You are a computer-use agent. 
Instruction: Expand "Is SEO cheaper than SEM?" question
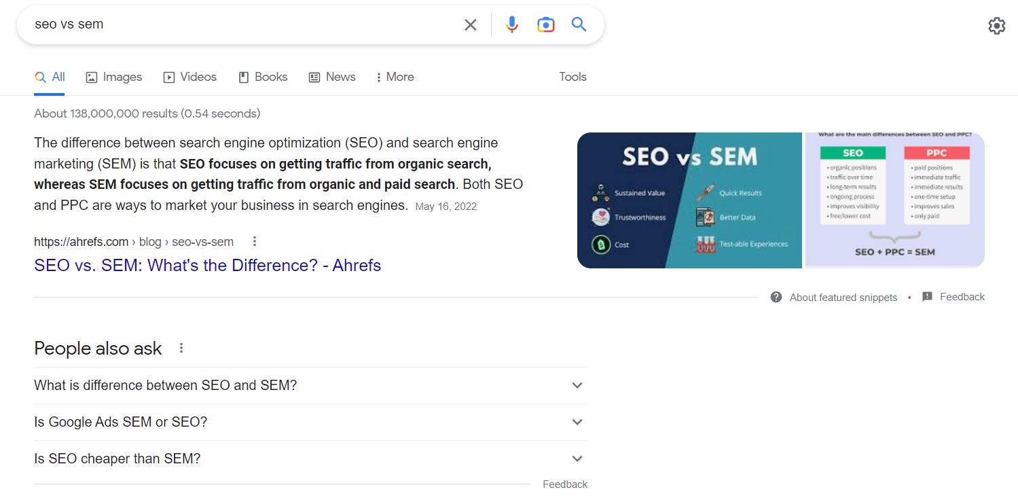click(577, 459)
